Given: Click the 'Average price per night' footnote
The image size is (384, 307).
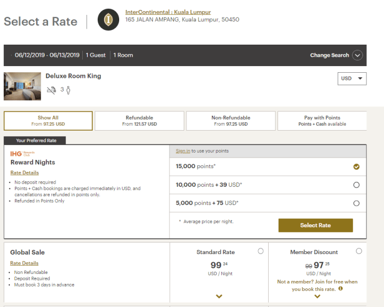Looking at the screenshot, I should [209, 222].
